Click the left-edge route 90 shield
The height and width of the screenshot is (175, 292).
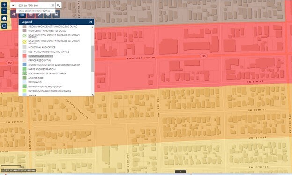tap(10, 63)
